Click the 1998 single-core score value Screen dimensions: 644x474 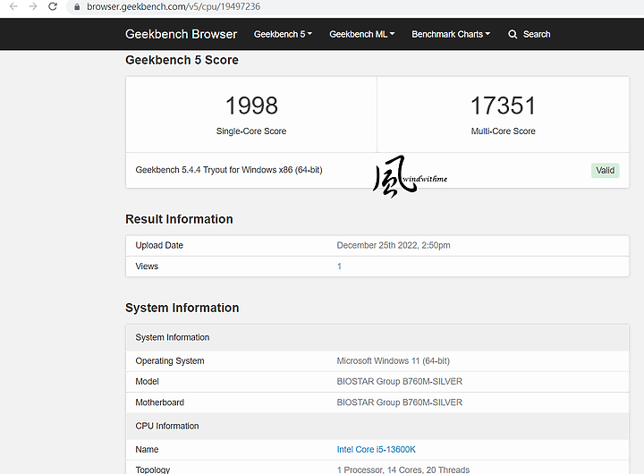(251, 106)
